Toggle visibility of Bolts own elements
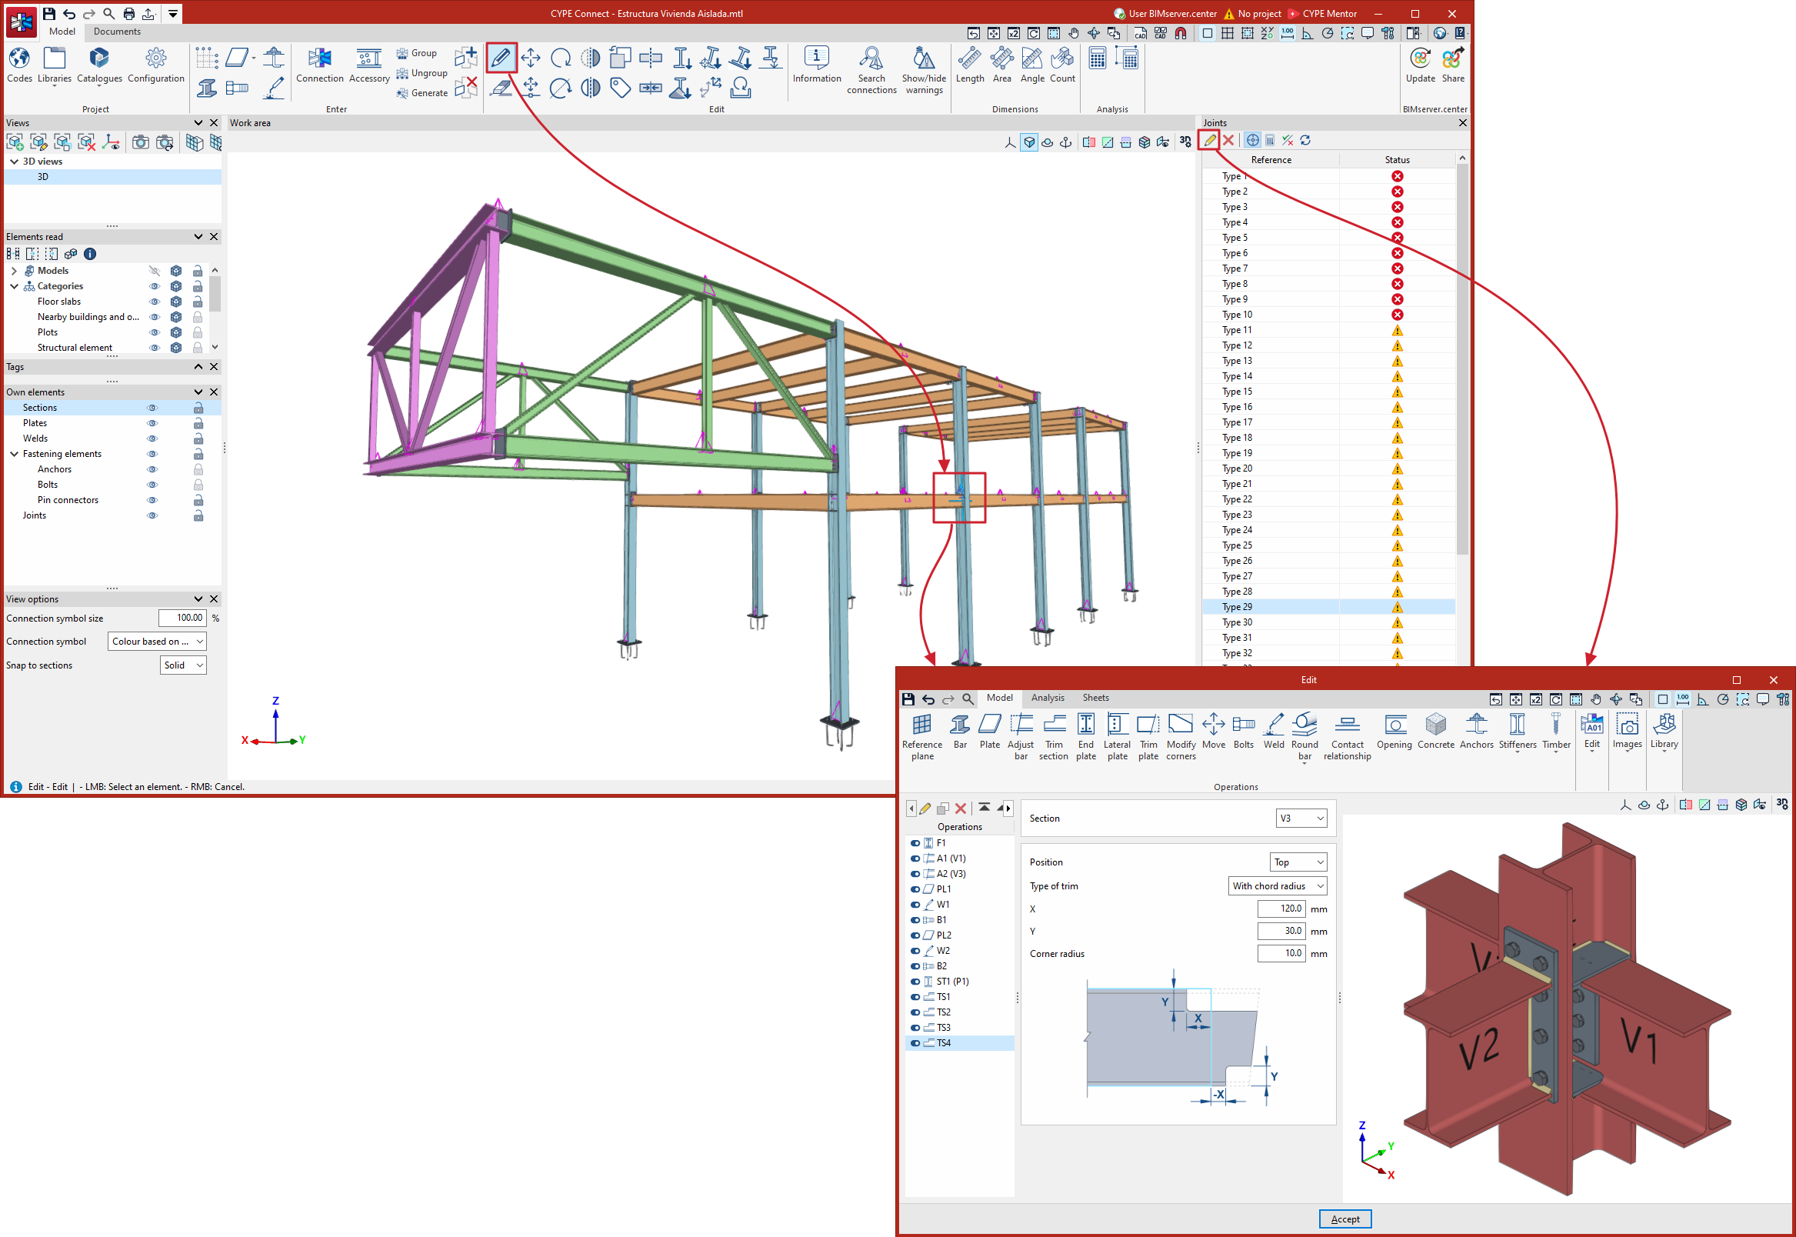The height and width of the screenshot is (1237, 1796). [152, 485]
